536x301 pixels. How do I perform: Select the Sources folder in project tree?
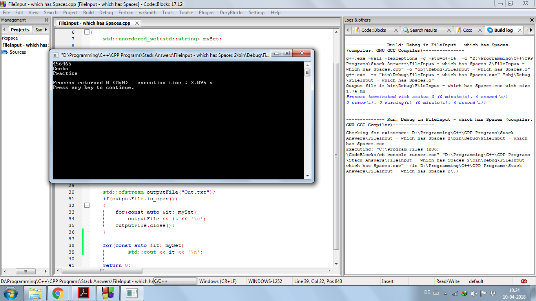(18, 52)
